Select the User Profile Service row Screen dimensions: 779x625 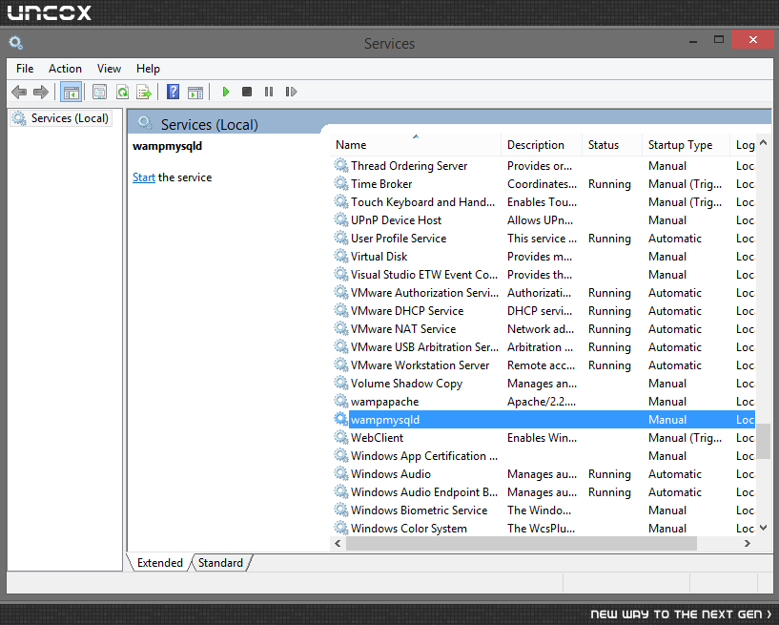[543, 239]
